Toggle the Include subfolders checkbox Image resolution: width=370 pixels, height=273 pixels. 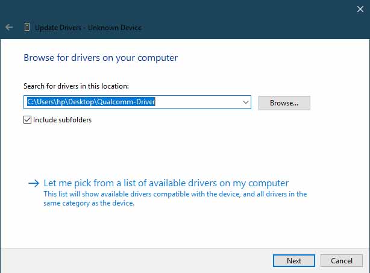point(27,120)
